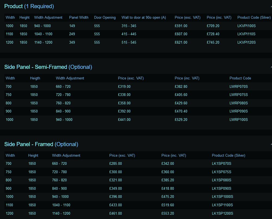Click the Heigth header in Semi-Framed table
Screen dimensions: 272x219
tap(35, 78)
